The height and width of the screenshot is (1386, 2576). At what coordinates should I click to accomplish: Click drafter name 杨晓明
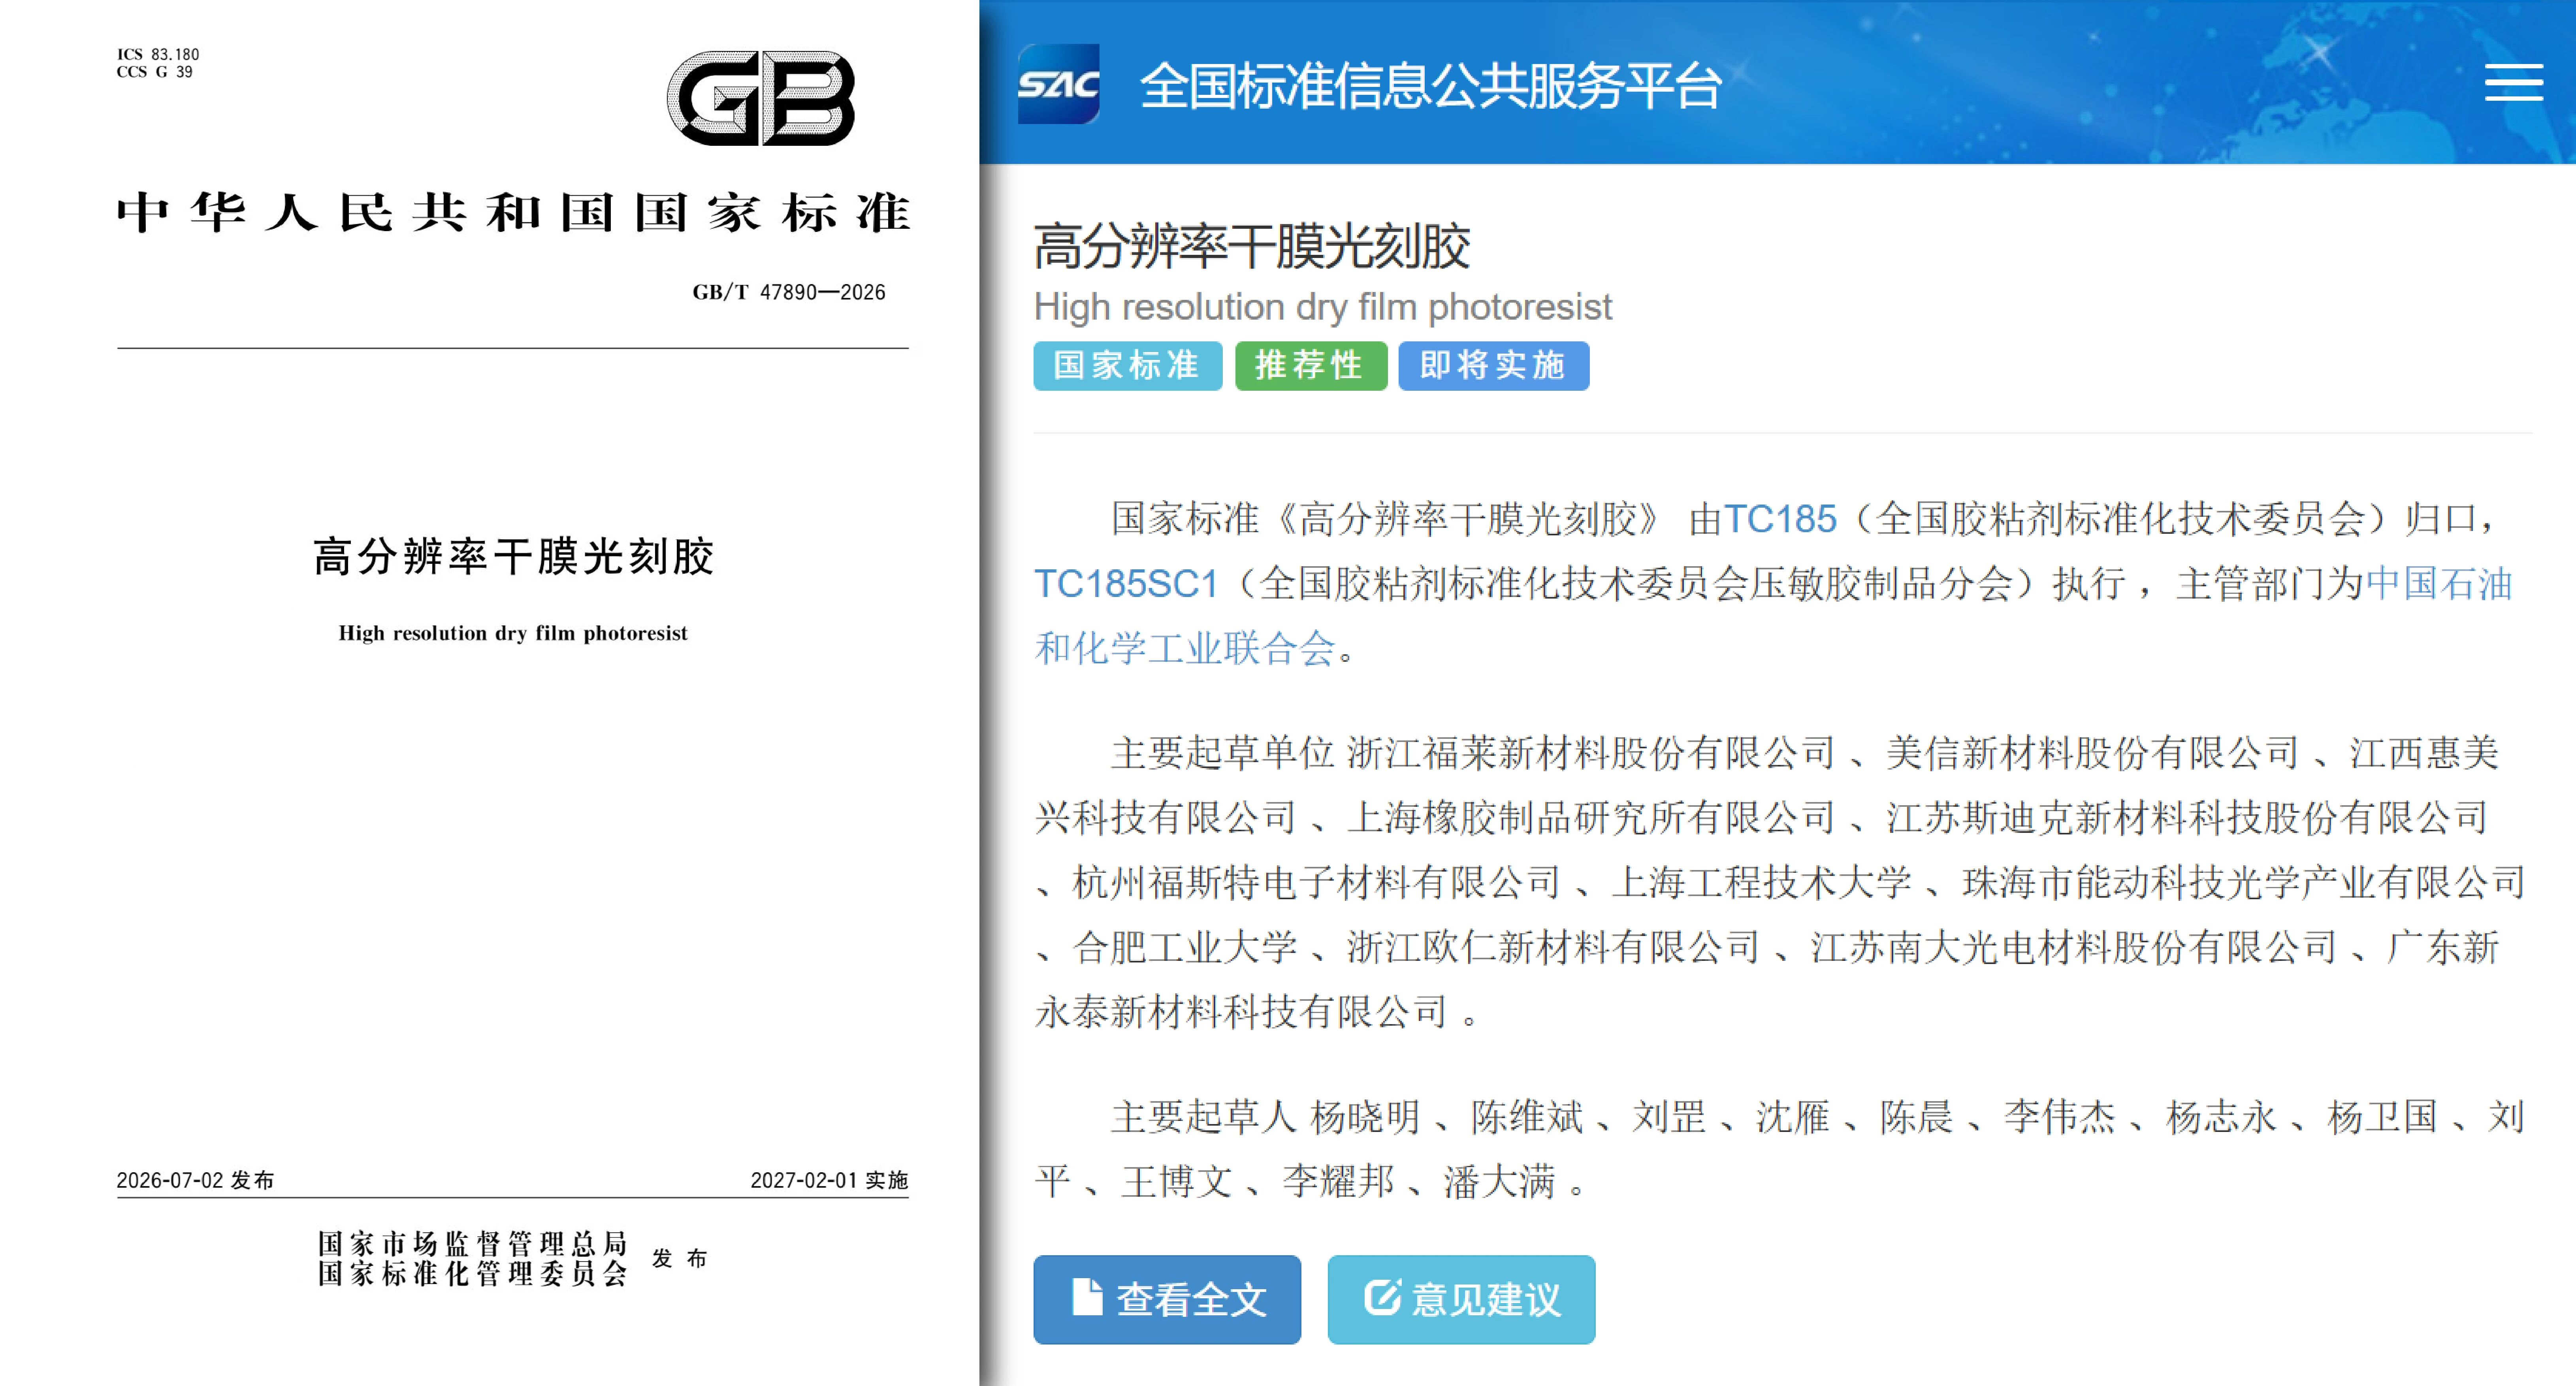click(1366, 1117)
